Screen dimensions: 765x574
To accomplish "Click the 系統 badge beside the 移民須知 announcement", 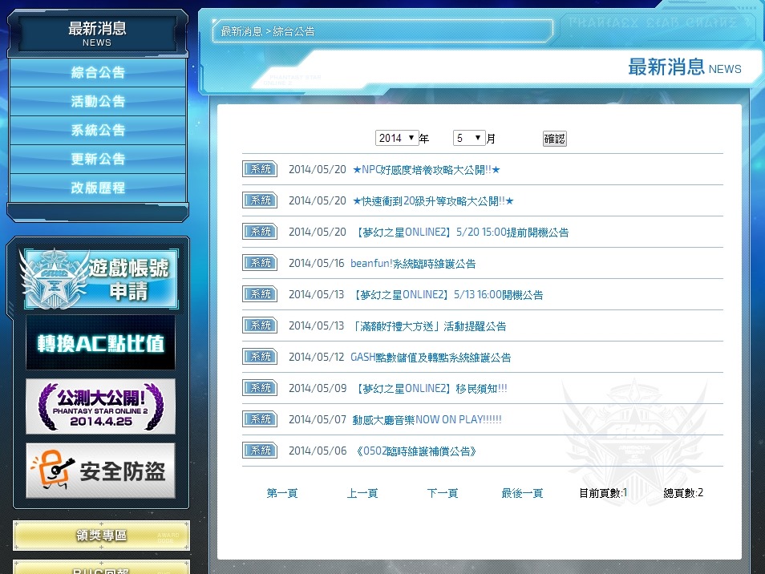I will 259,387.
